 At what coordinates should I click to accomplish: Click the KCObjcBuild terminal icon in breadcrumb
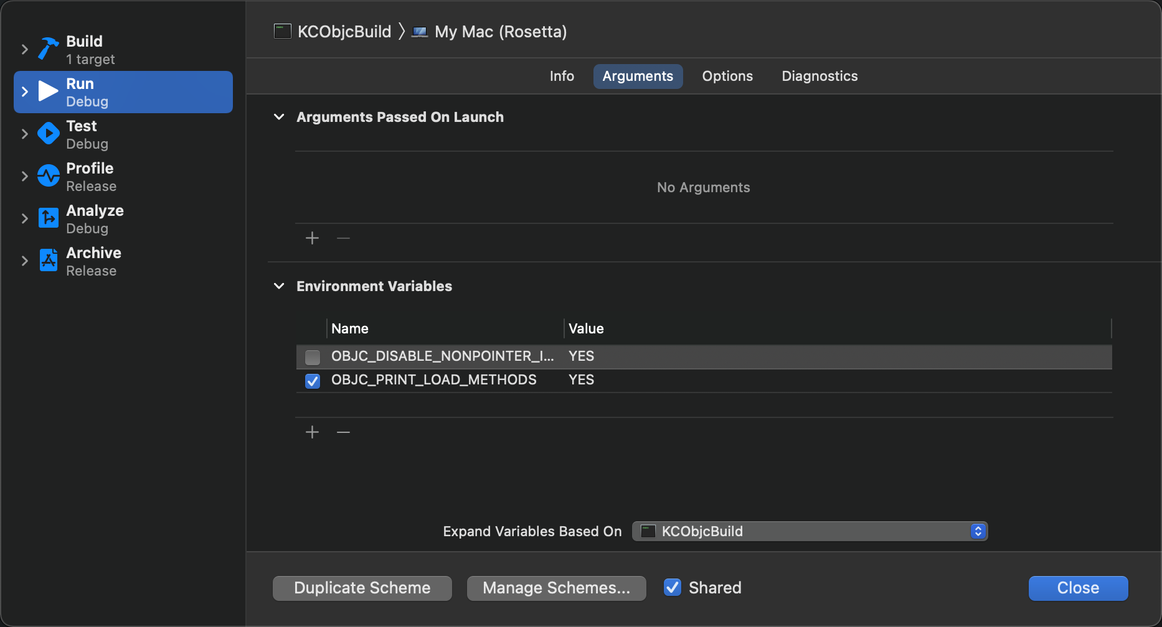283,32
